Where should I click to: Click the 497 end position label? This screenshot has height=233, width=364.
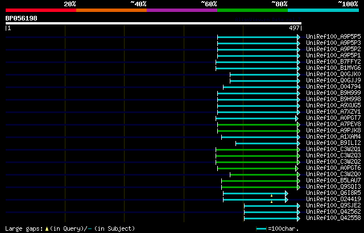click(294, 28)
